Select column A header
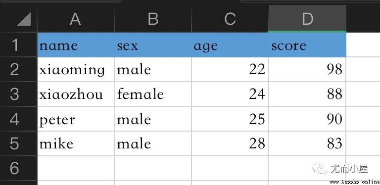 coord(75,19)
